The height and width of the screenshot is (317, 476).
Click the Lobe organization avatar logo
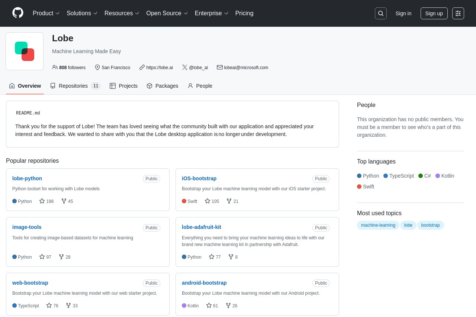(25, 51)
